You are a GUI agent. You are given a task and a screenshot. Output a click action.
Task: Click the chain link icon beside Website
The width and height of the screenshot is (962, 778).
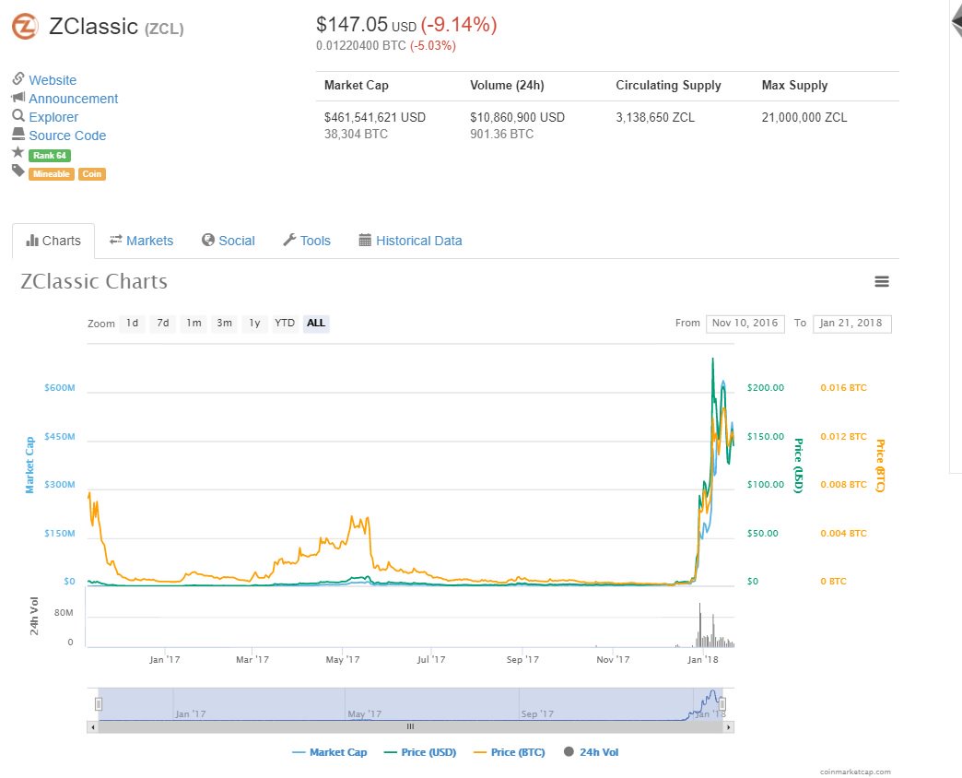pyautogui.click(x=18, y=78)
